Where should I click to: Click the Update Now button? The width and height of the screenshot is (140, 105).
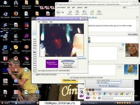click(69, 80)
